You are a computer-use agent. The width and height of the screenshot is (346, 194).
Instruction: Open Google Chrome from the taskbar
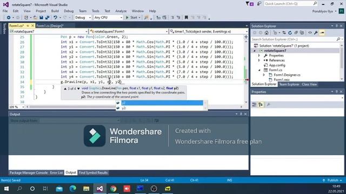tap(113, 189)
